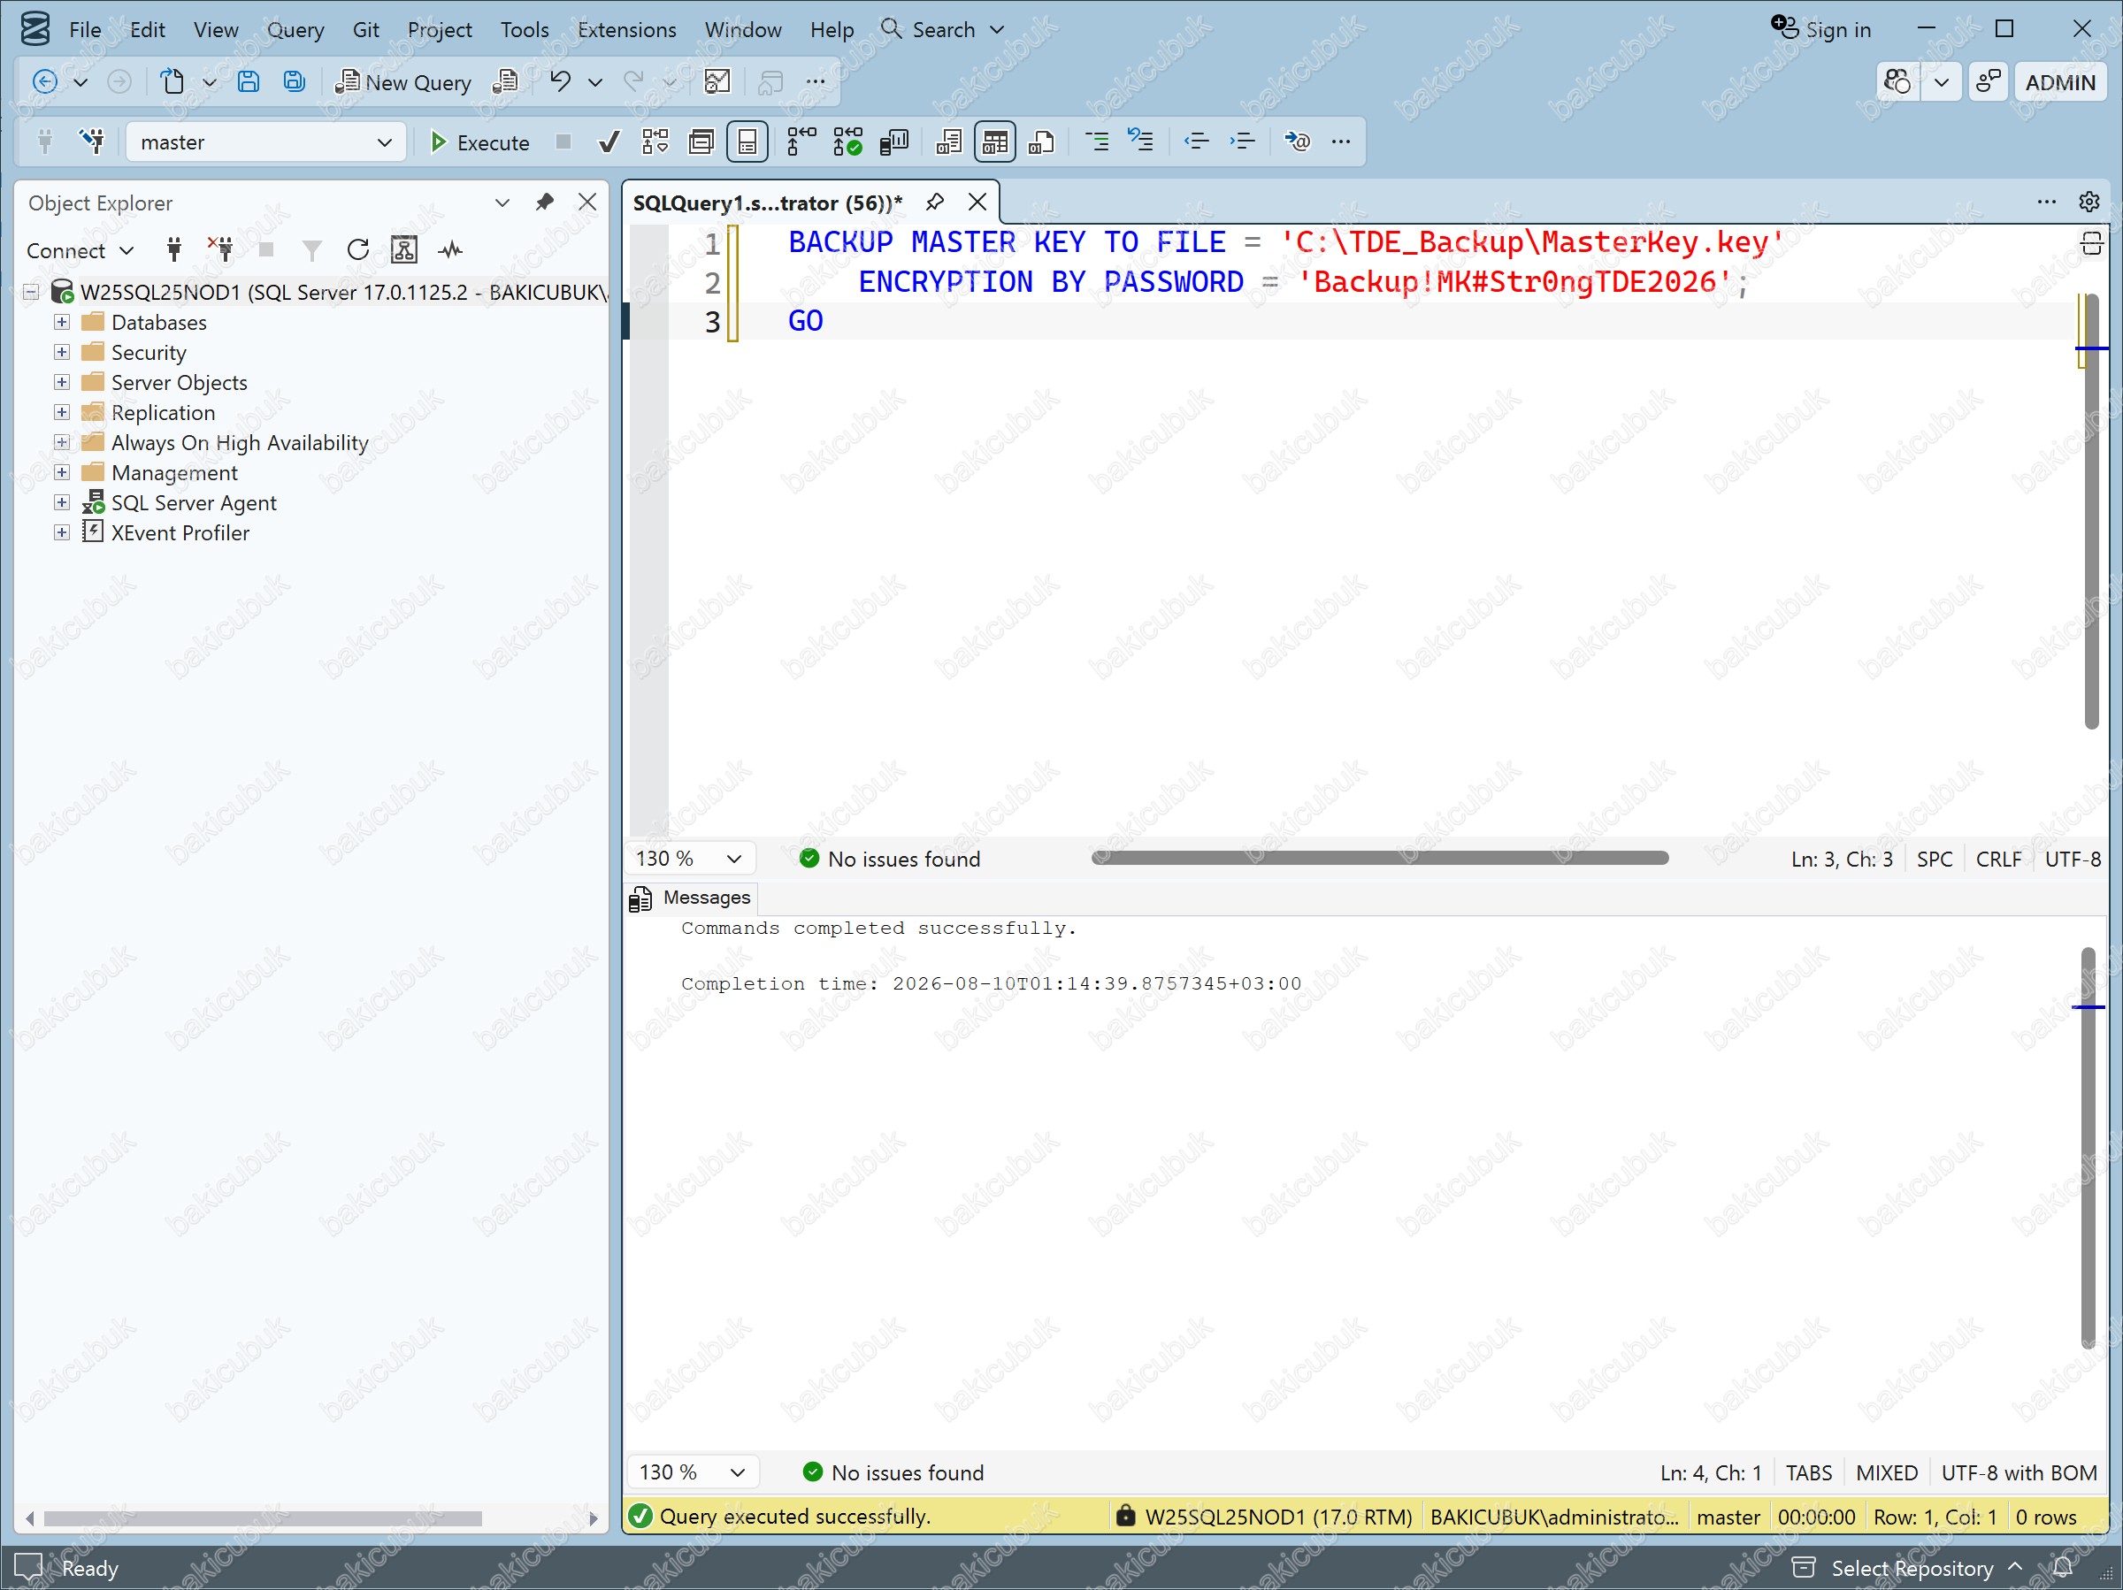
Task: Expand the Always On High Availability node
Action: (x=61, y=442)
